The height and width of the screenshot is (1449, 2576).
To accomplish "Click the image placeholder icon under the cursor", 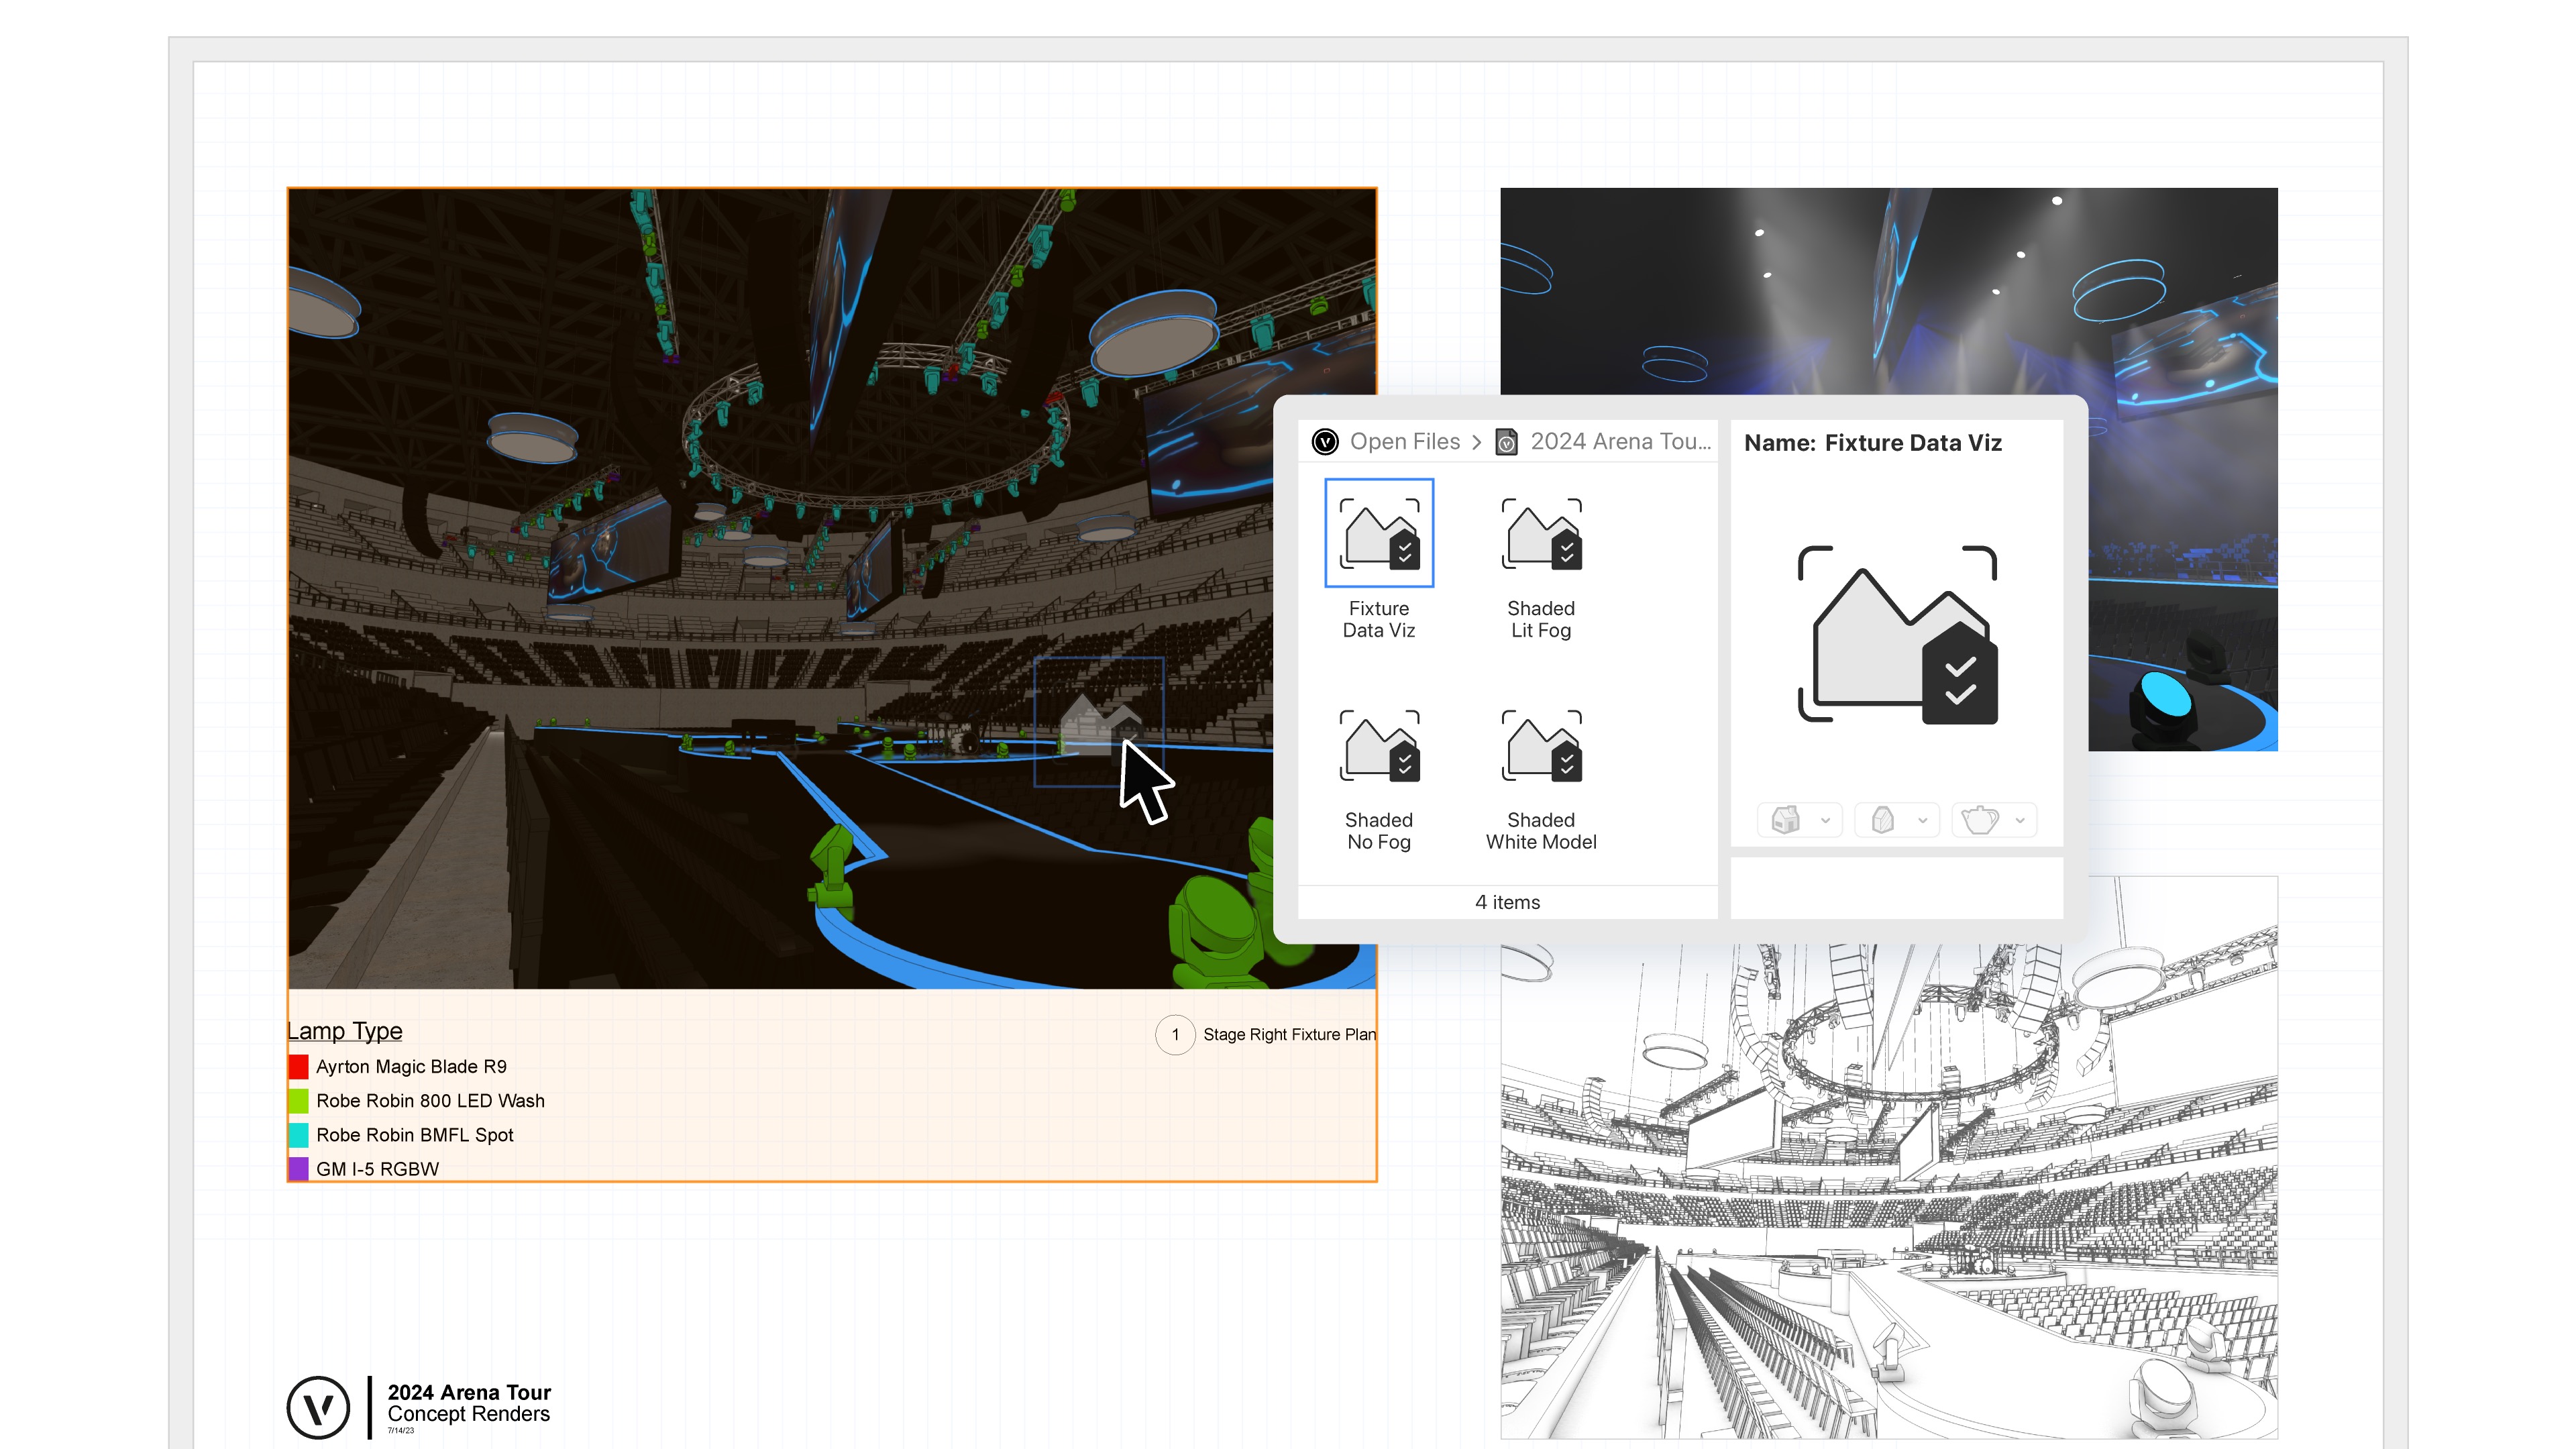I will pos(1100,724).
